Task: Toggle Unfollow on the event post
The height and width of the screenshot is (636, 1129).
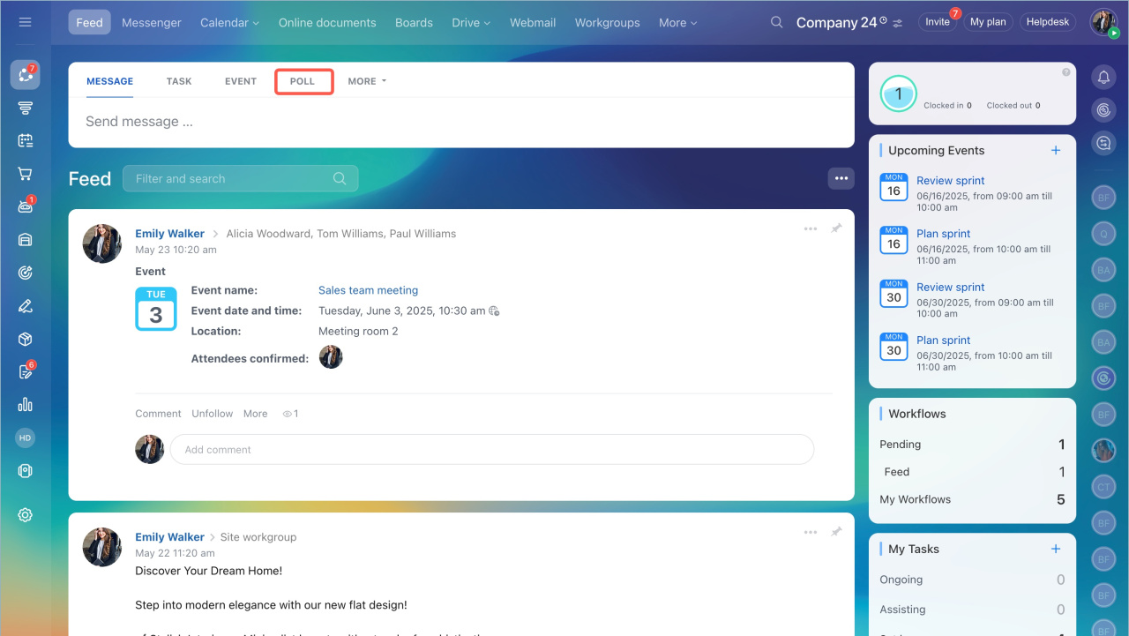Action: tap(213, 414)
